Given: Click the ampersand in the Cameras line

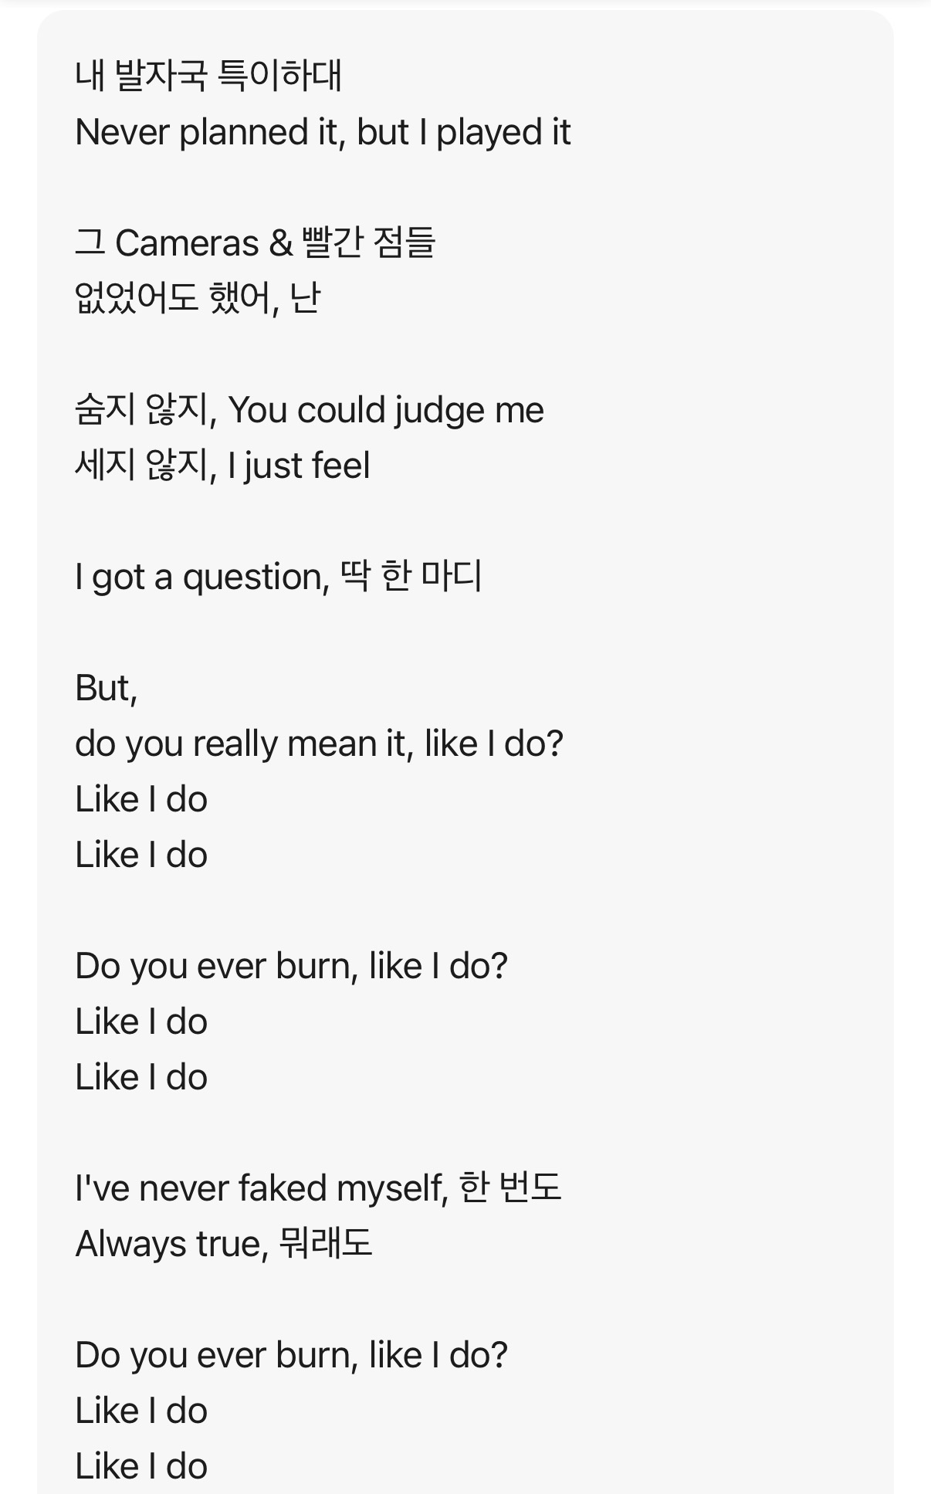Looking at the screenshot, I should click(x=281, y=244).
